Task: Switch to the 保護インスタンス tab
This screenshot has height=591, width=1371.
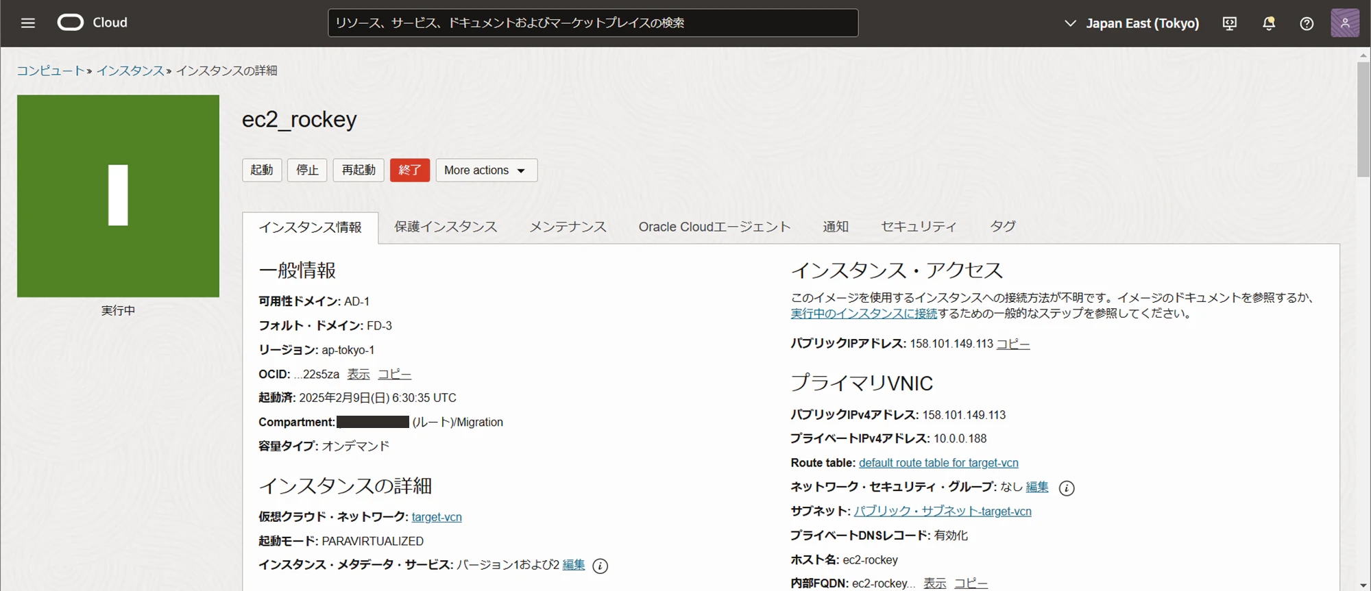Action: [446, 227]
